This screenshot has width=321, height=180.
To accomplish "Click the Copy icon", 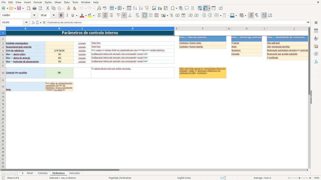I will pos(53,8).
